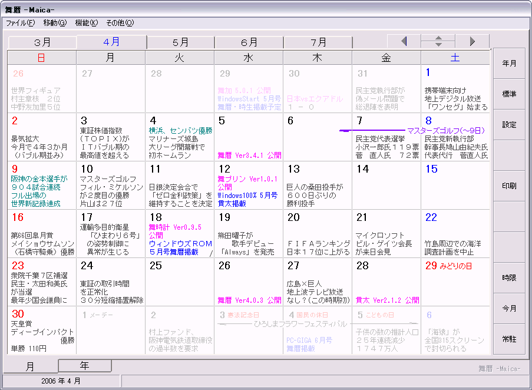The image size is (532, 390).
Task: Open the ファイル(F) menu
Action: (x=20, y=23)
